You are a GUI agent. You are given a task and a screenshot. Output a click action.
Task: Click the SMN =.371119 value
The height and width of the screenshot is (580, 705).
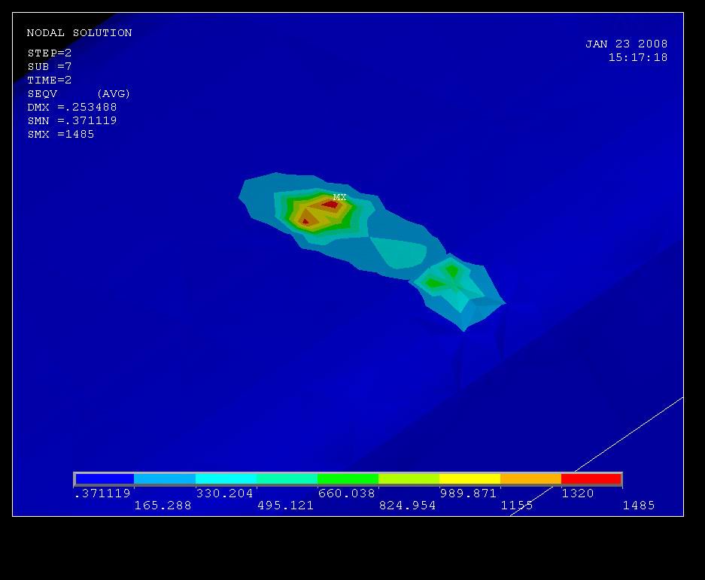click(72, 120)
